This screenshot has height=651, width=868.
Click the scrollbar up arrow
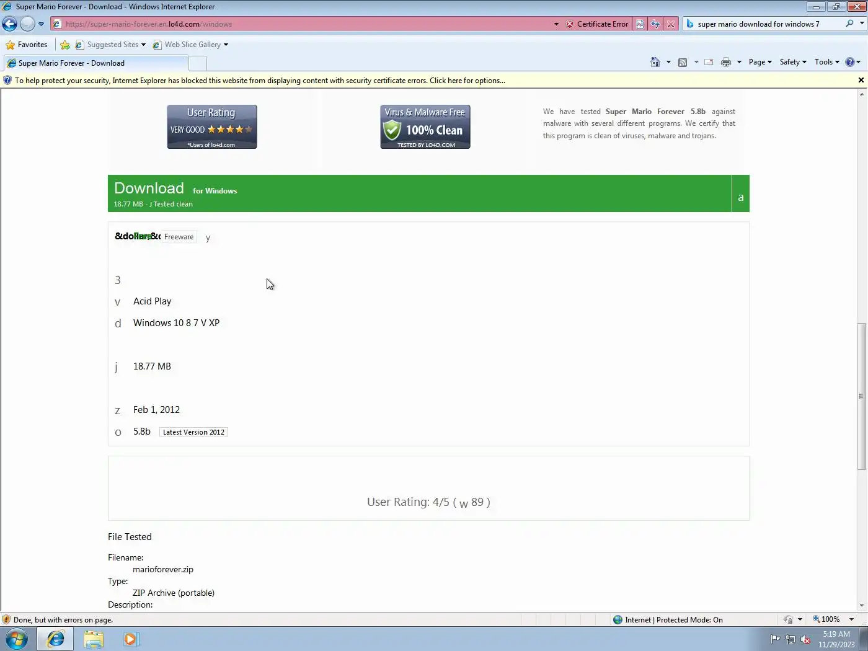(x=861, y=94)
